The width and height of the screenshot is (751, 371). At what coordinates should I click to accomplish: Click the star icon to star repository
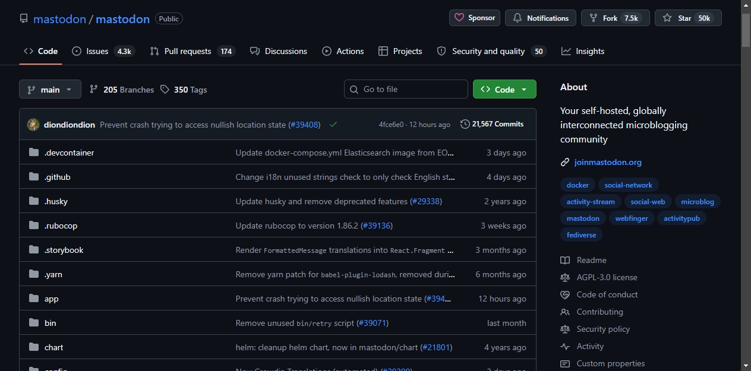(667, 18)
